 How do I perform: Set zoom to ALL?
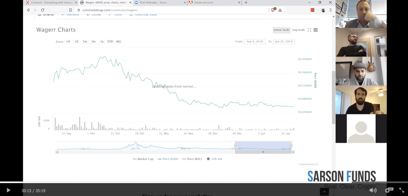119,41
